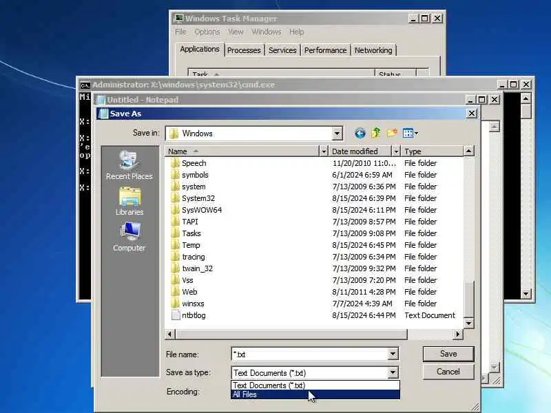
Task: Click the File name input field
Action: pyautogui.click(x=309, y=354)
